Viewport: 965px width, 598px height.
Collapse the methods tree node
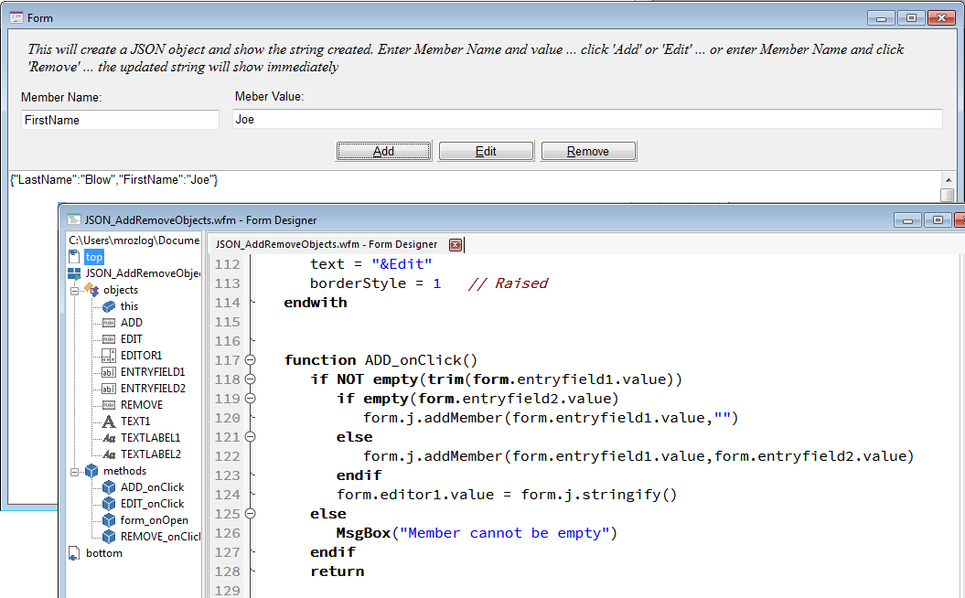[74, 472]
